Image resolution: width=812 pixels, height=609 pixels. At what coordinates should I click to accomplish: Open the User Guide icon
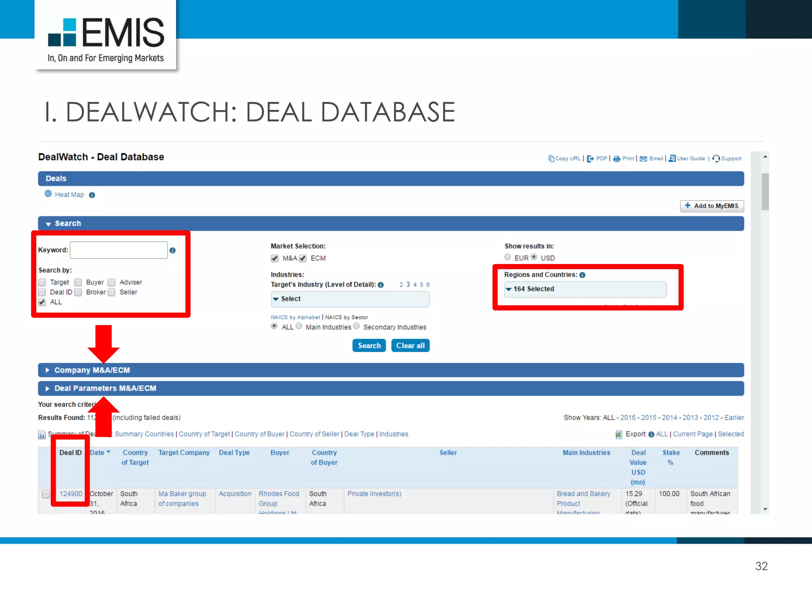click(x=672, y=159)
